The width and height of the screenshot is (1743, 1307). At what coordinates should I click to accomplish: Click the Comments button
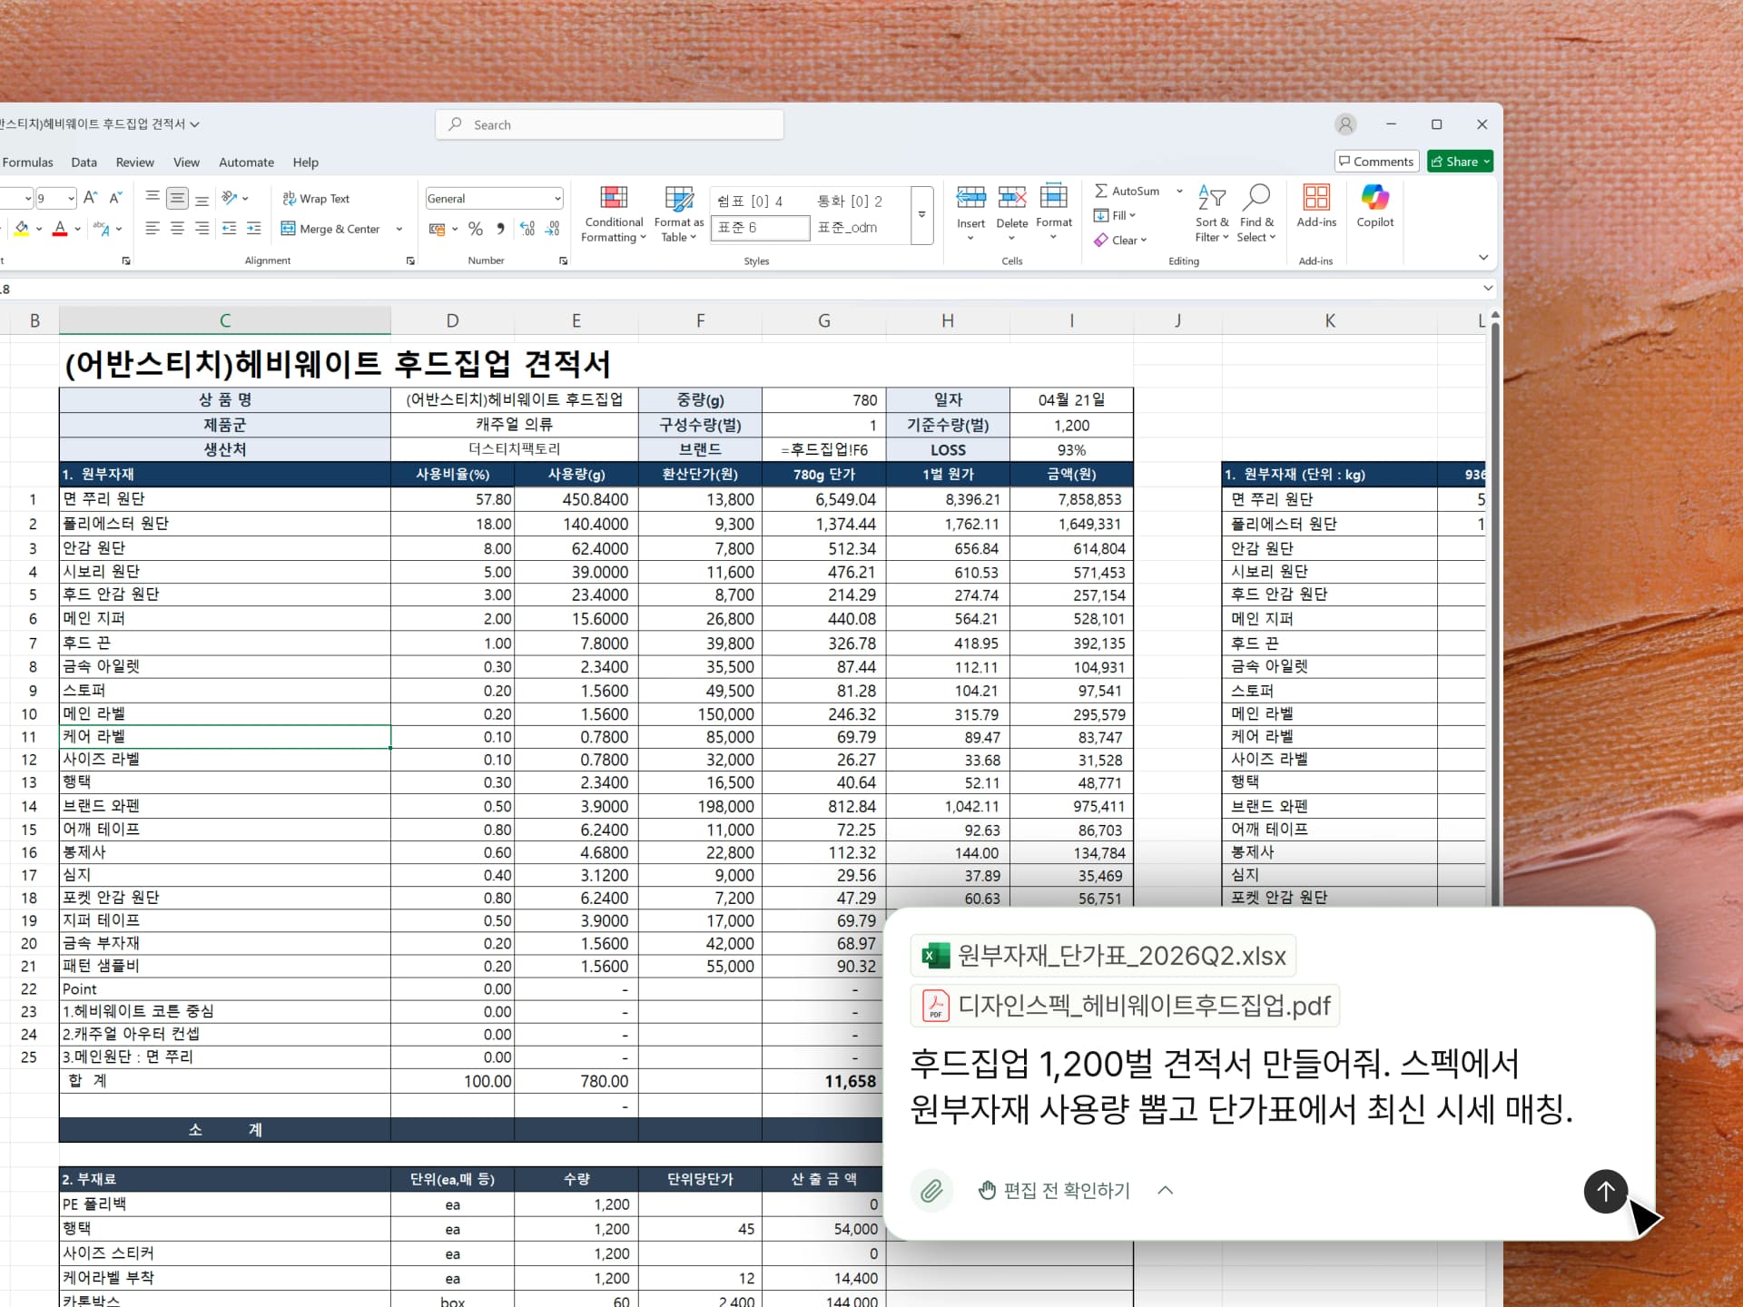pos(1376,162)
